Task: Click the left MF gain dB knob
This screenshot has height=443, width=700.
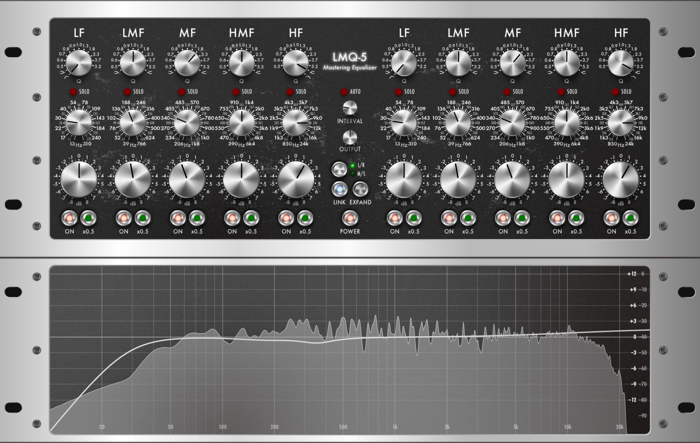Action: [187, 179]
